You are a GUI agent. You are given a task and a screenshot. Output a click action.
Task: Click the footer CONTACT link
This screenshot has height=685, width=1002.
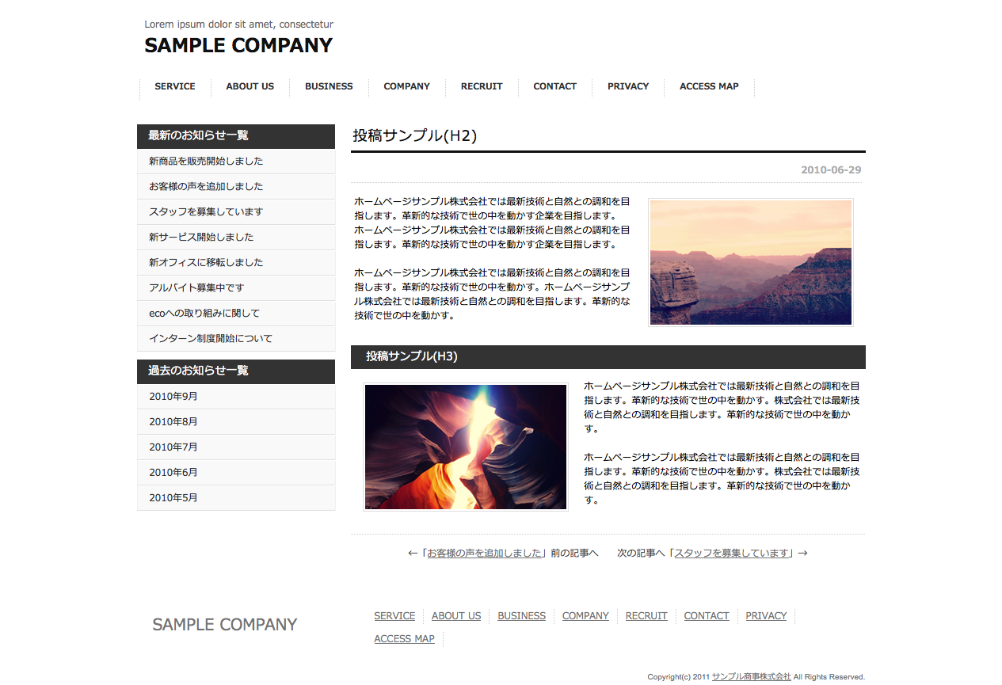tap(707, 616)
